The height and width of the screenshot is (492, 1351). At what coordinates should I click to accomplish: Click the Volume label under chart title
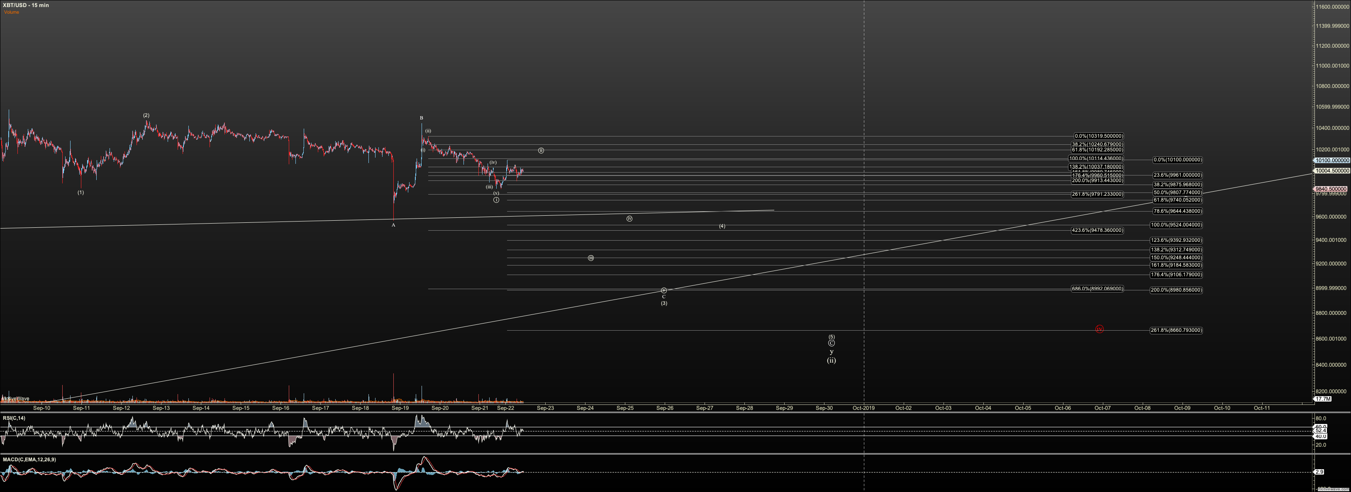coord(11,12)
